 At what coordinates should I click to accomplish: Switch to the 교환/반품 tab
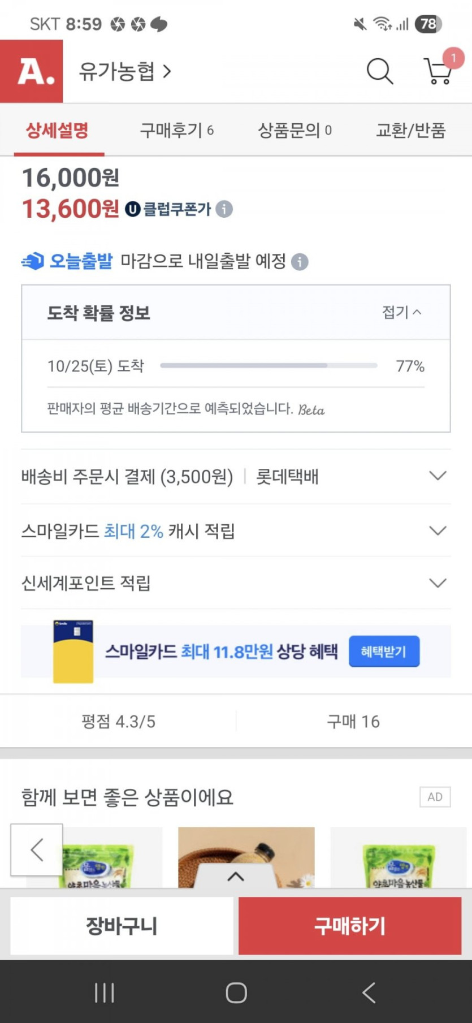410,131
